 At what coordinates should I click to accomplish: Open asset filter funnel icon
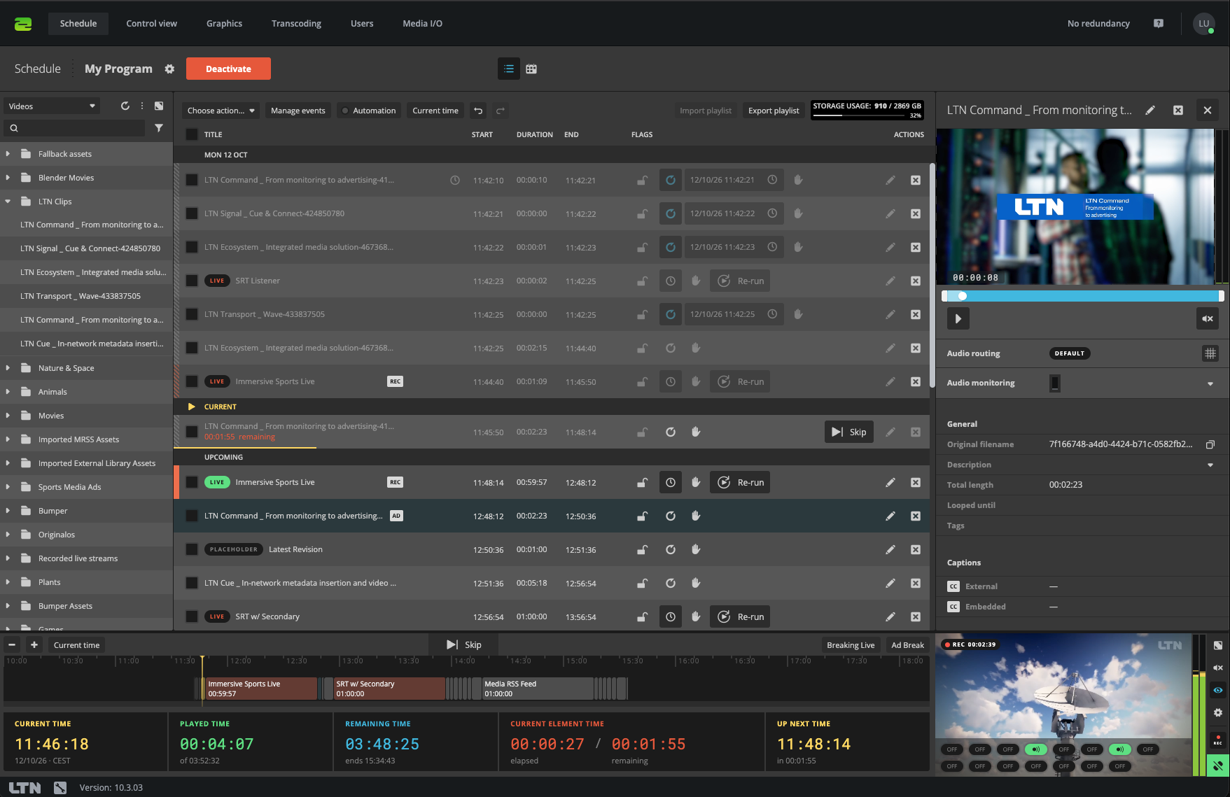[x=159, y=128]
